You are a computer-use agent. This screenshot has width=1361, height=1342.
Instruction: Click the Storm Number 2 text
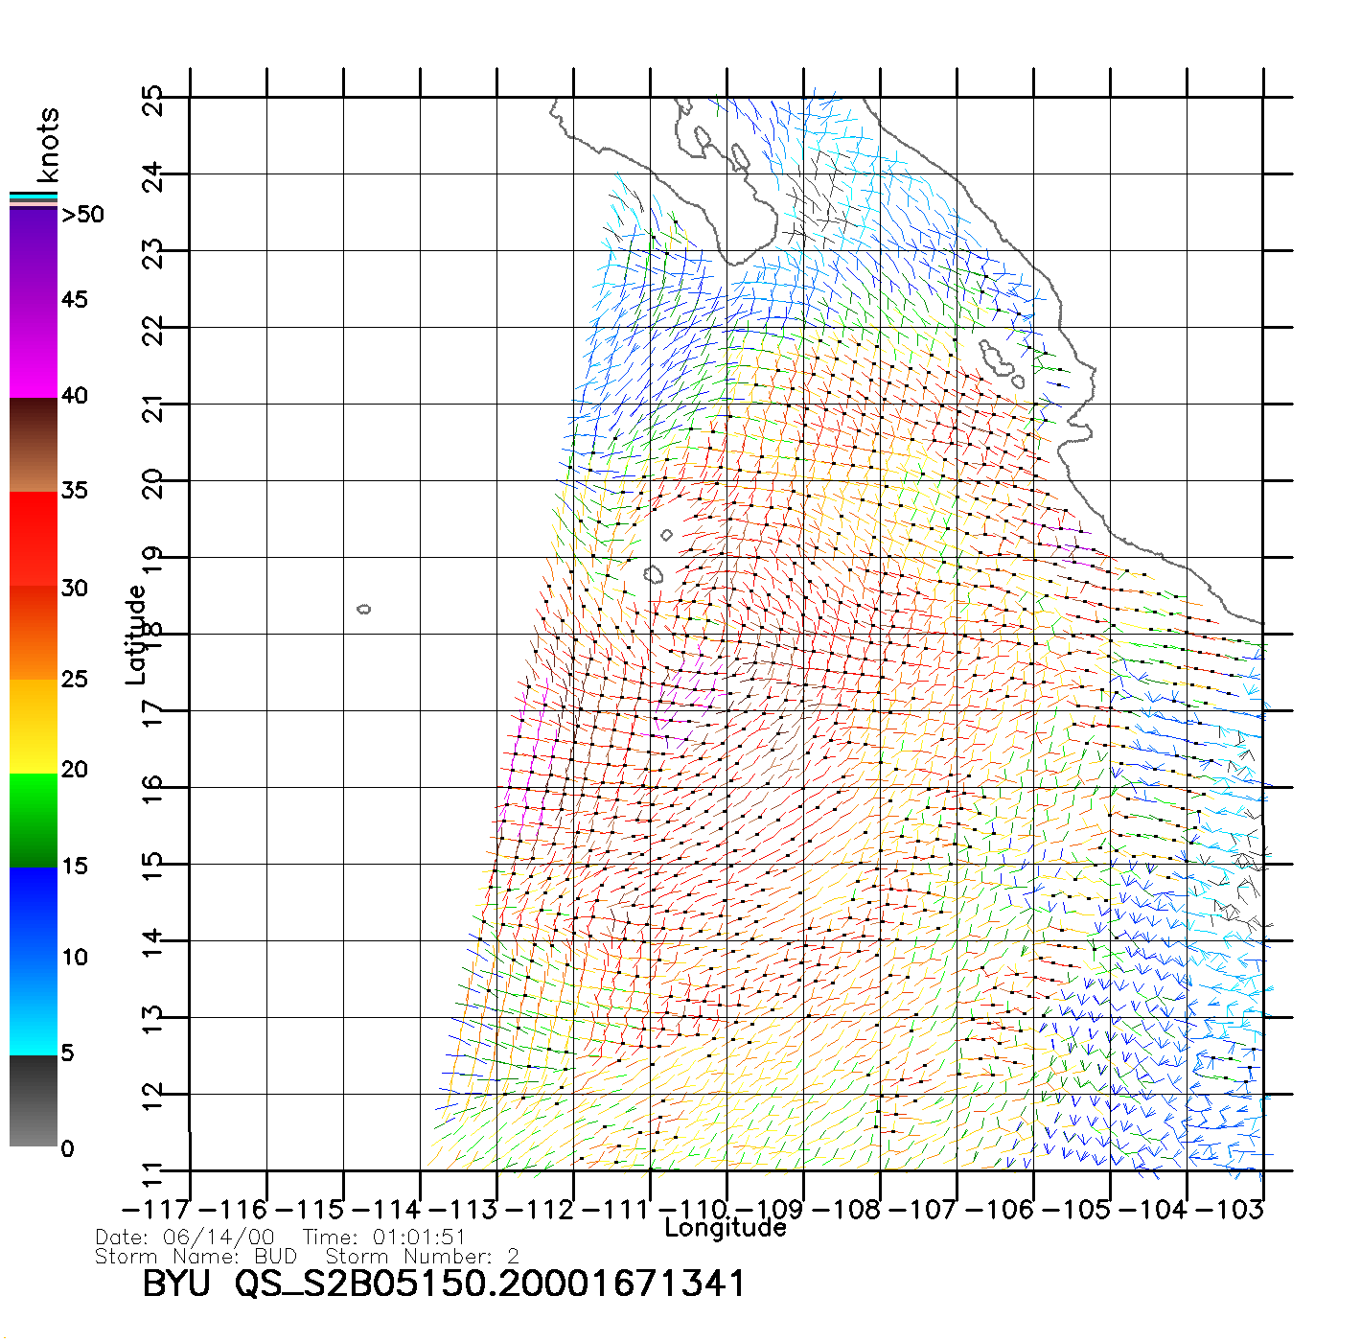click(x=422, y=1256)
